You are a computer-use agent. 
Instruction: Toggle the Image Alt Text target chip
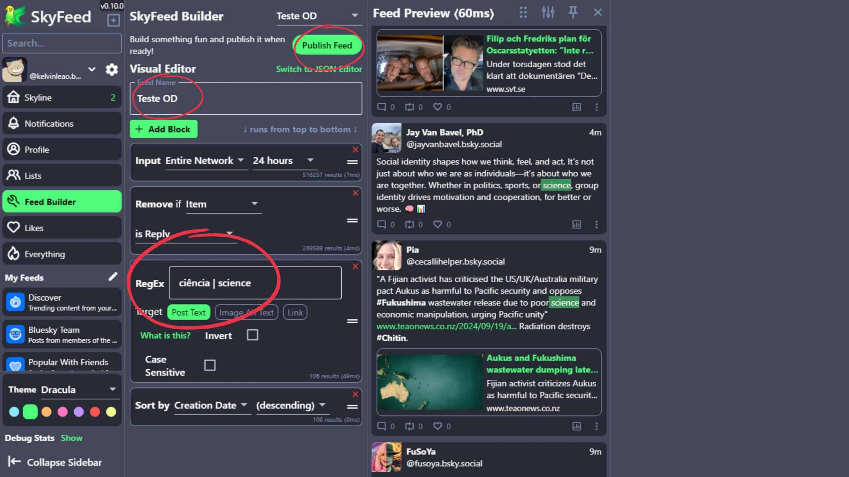[246, 312]
